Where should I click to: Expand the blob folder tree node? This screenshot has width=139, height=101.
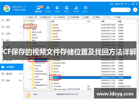click(x=28, y=40)
